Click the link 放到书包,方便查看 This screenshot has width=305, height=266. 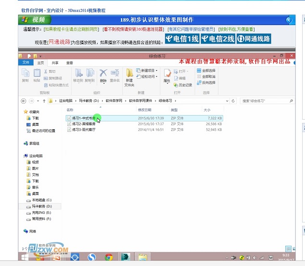(236, 29)
